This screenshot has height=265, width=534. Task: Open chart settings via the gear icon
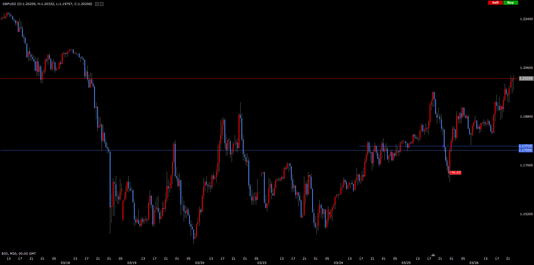click(x=102, y=4)
